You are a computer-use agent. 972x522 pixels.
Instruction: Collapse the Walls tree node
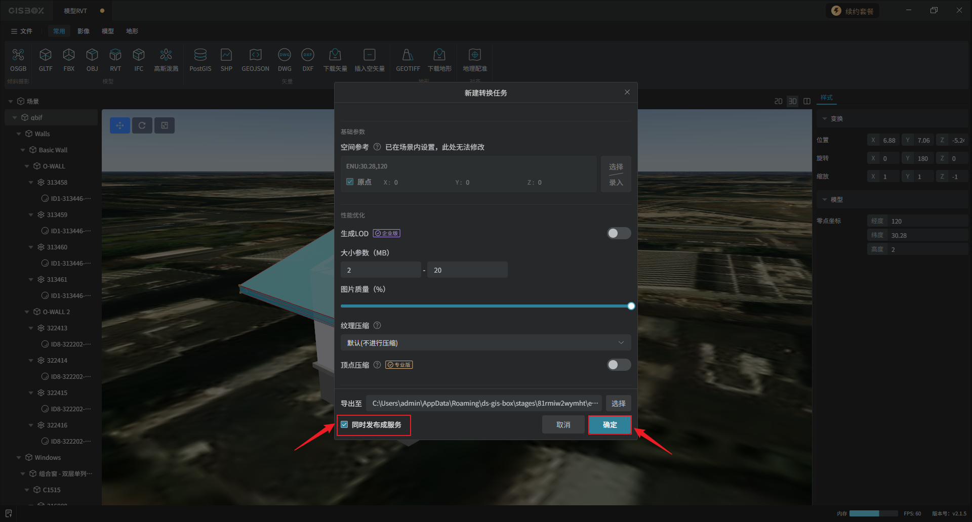[x=19, y=134]
